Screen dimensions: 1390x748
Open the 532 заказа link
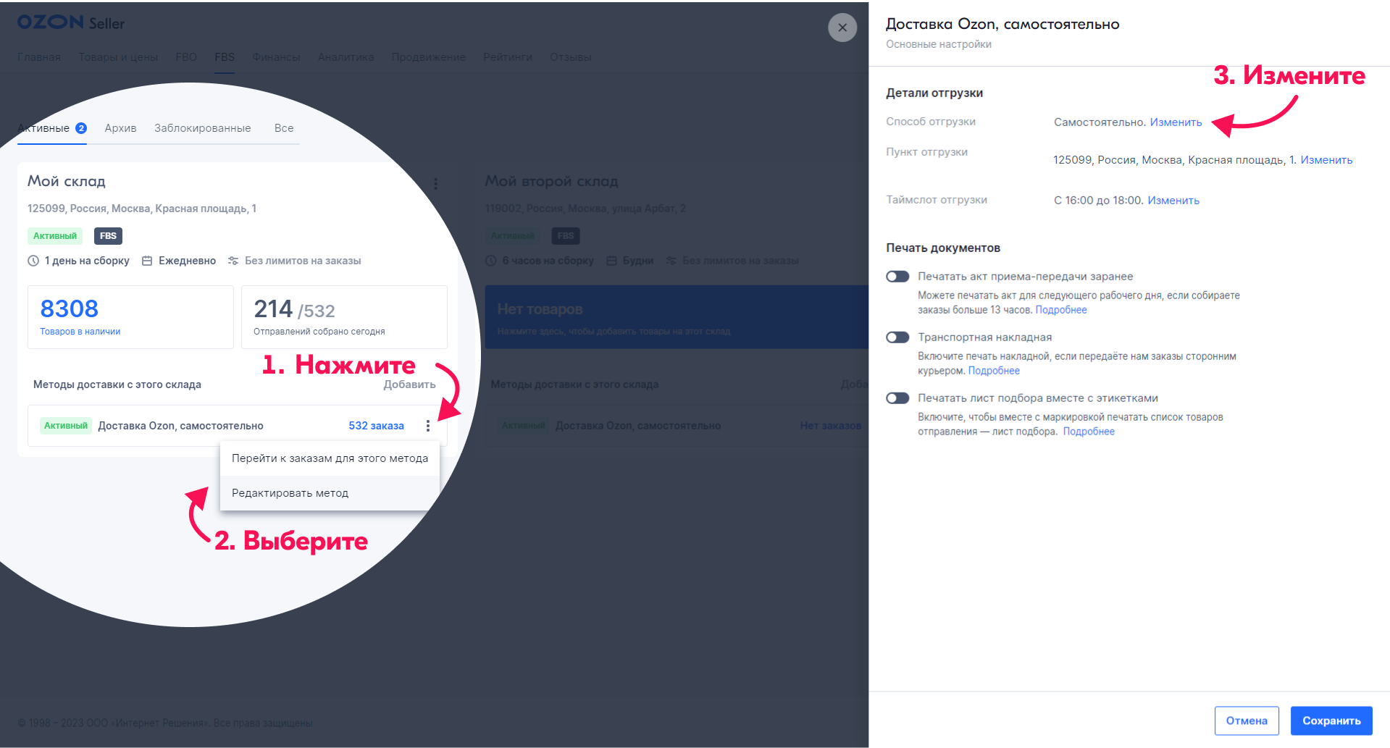point(376,426)
